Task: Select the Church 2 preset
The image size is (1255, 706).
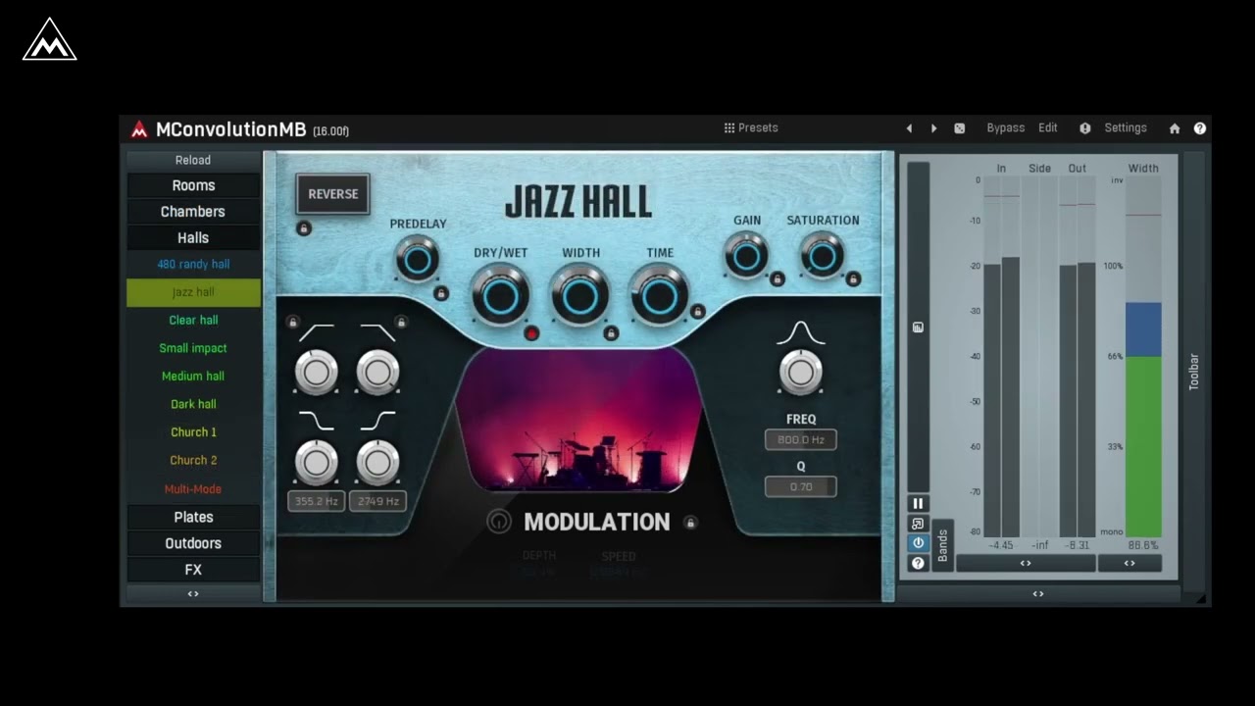Action: click(x=193, y=461)
